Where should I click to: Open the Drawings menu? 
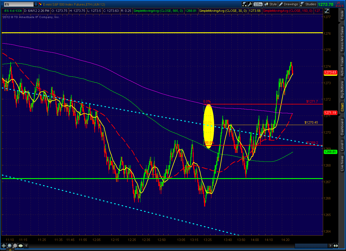click(x=288, y=4)
